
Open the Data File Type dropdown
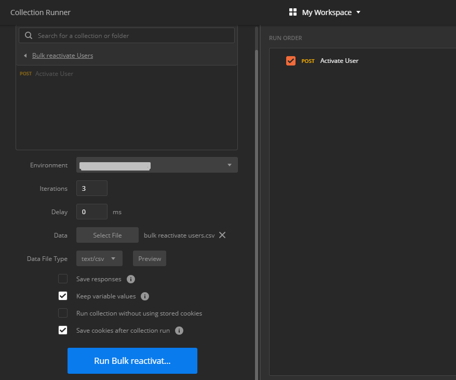click(99, 258)
